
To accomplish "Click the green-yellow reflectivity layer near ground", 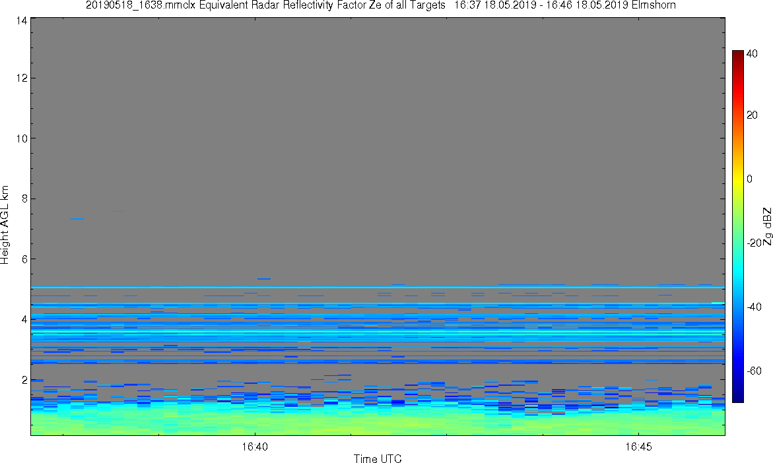I will click(378, 422).
